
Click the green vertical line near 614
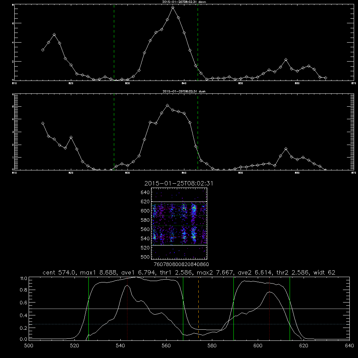pos(290,309)
